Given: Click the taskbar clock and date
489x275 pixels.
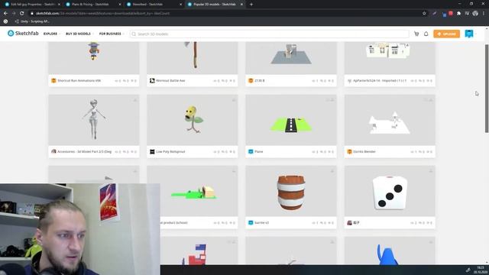Looking at the screenshot, I should [x=481, y=270].
